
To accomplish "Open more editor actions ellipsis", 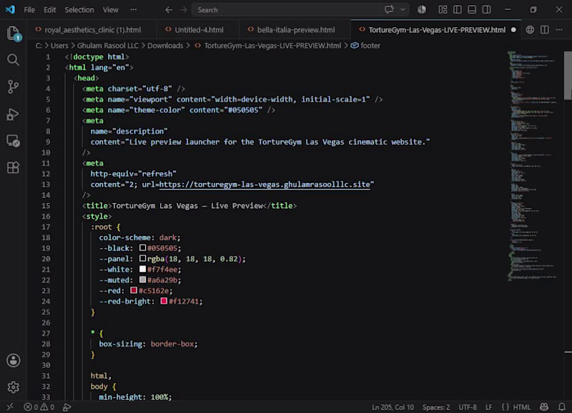I will point(559,30).
